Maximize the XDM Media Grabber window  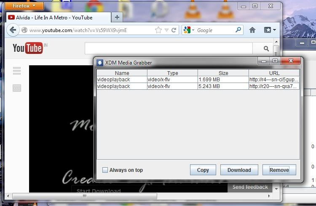click(x=275, y=61)
